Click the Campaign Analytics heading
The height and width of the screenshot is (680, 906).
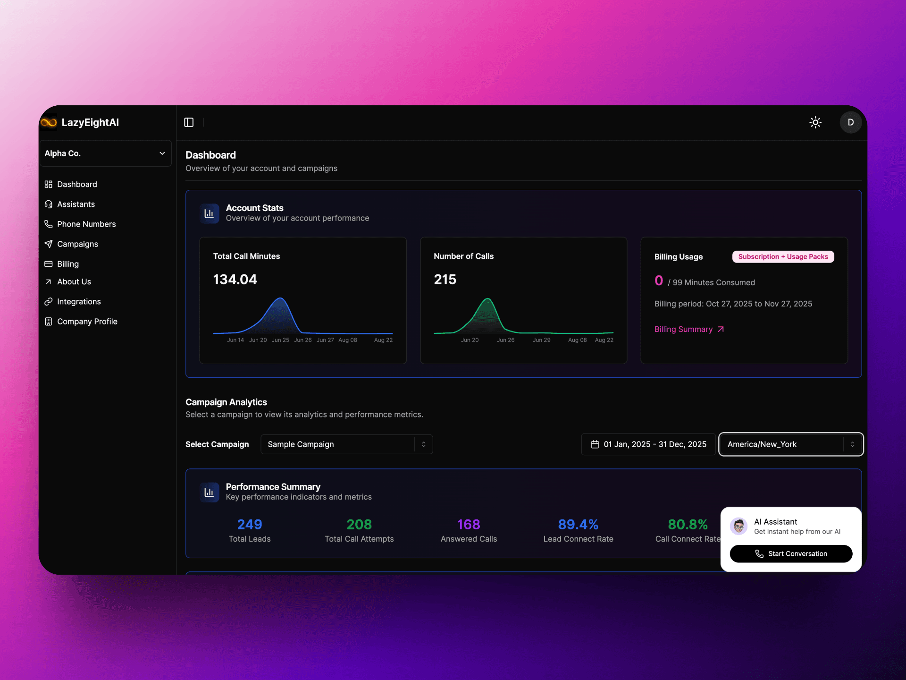pyautogui.click(x=226, y=402)
